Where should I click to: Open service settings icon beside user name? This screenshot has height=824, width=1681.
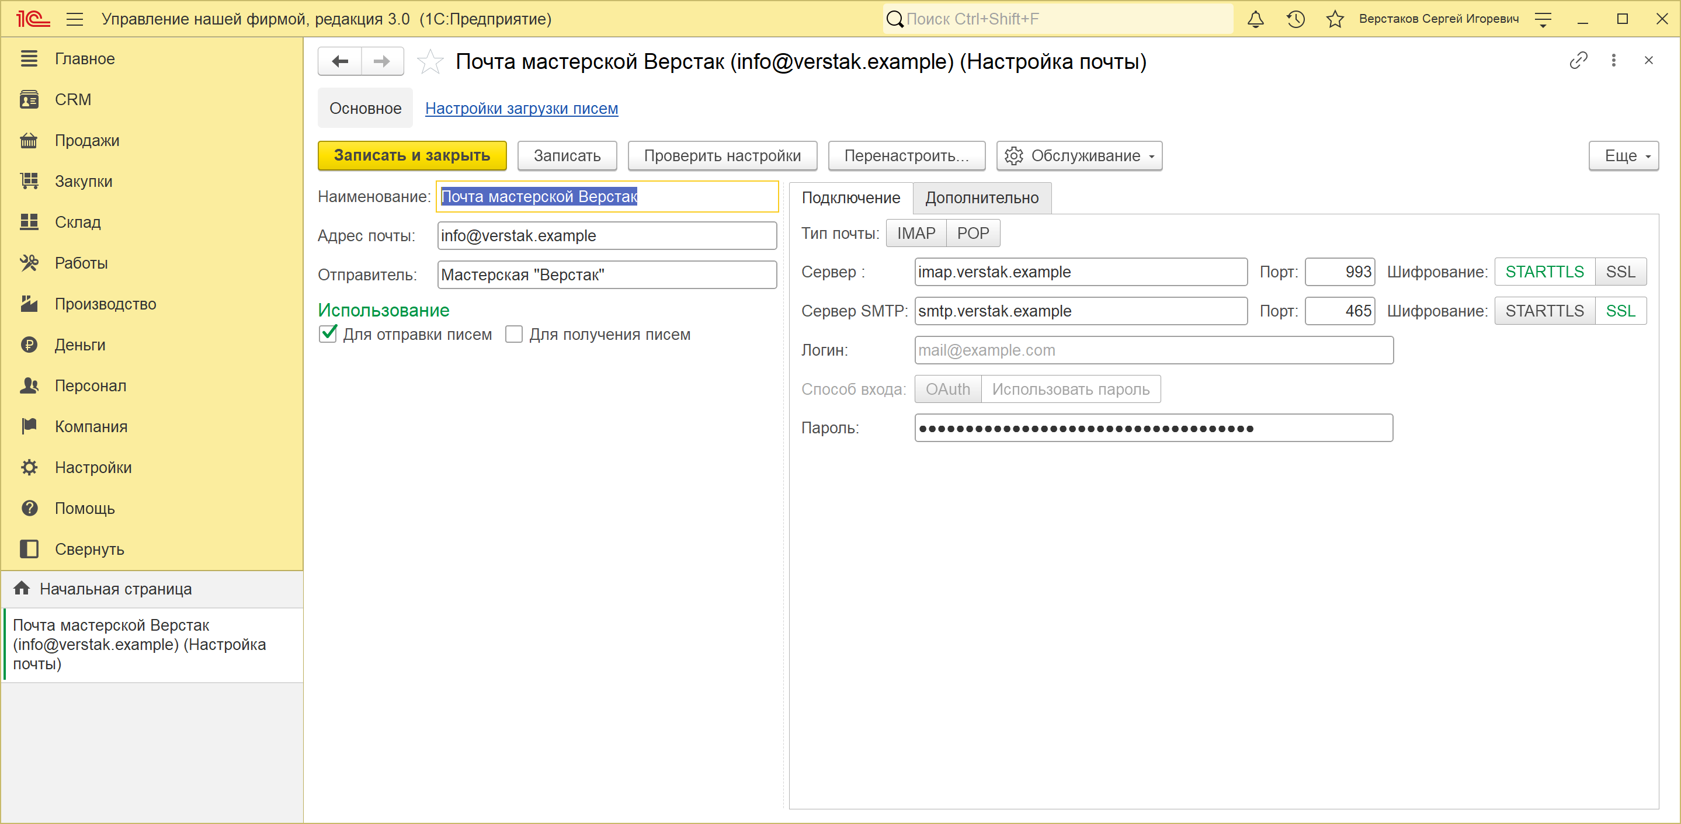pyautogui.click(x=1543, y=19)
